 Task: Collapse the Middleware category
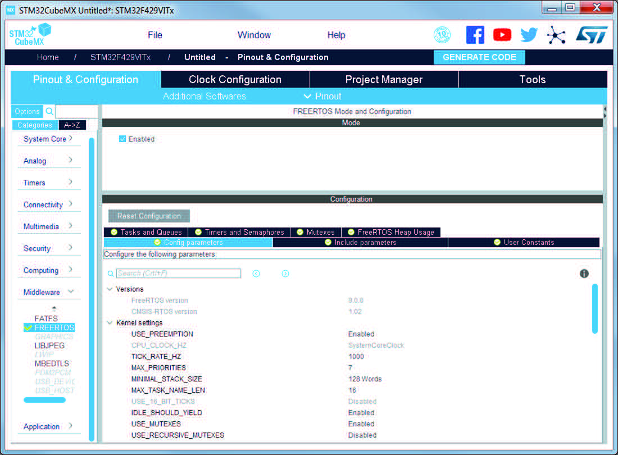48,292
